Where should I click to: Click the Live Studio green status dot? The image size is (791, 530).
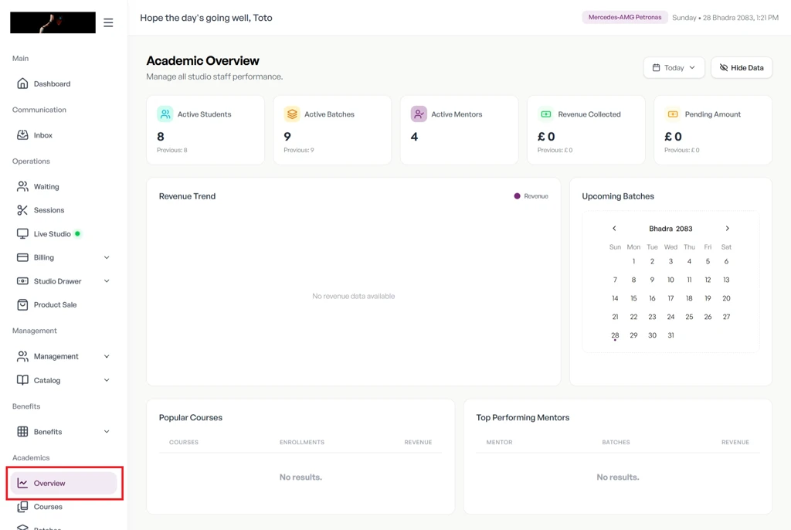[78, 233]
